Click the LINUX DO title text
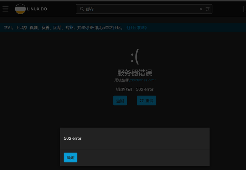Image resolution: width=246 pixels, height=170 pixels. (37, 9)
